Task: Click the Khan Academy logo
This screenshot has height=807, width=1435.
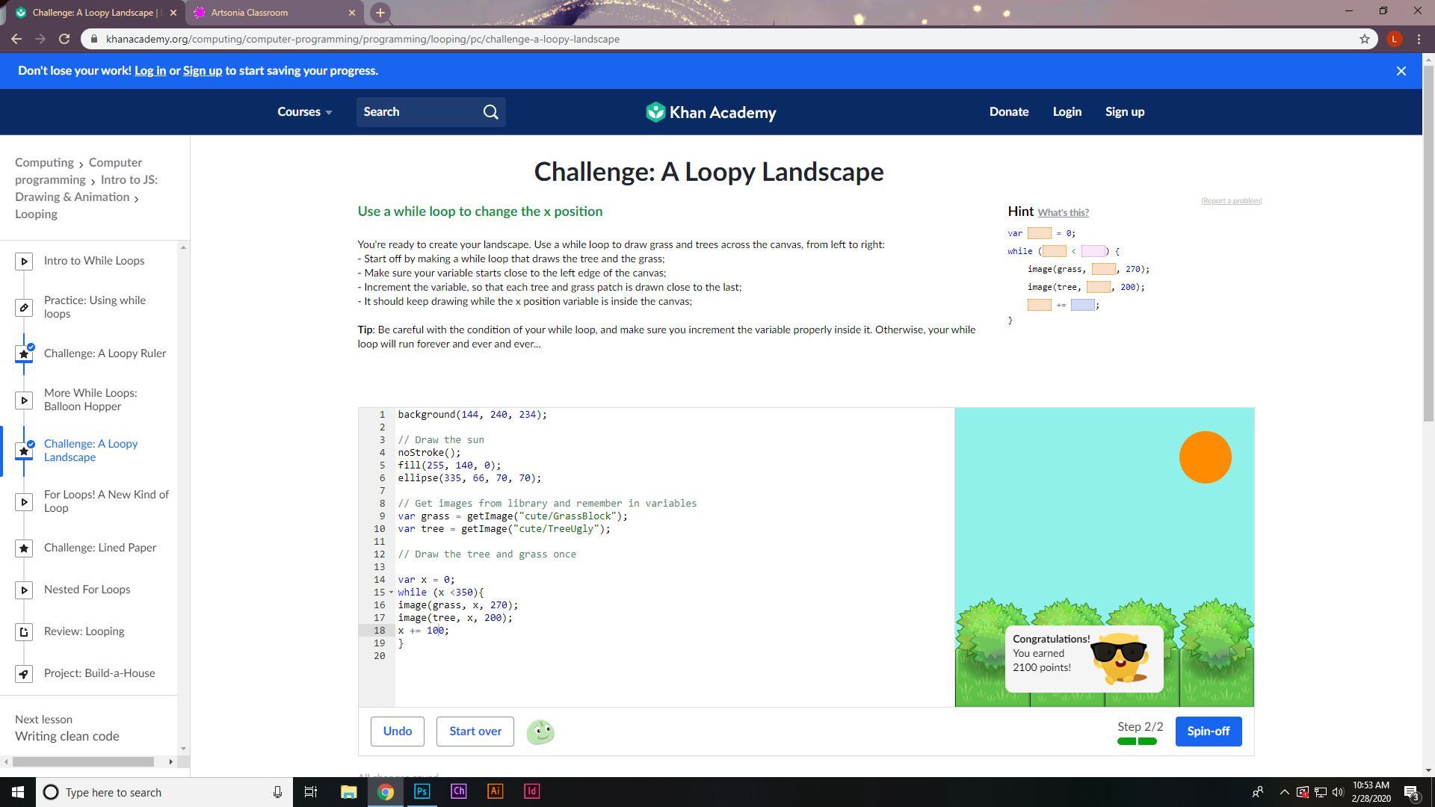Action: [x=711, y=112]
